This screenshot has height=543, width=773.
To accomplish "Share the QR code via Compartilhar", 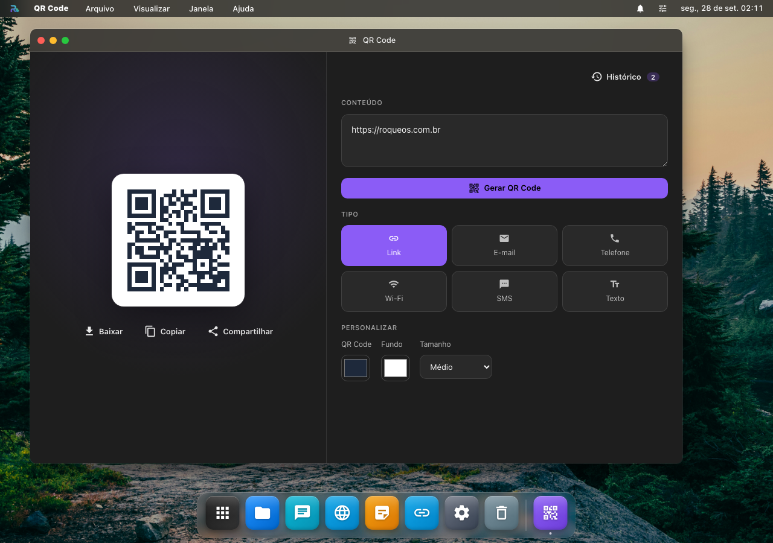I will tap(240, 331).
